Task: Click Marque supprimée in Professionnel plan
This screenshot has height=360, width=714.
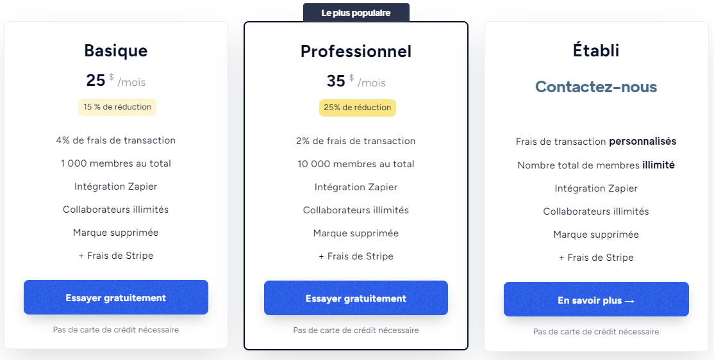Action: click(356, 233)
